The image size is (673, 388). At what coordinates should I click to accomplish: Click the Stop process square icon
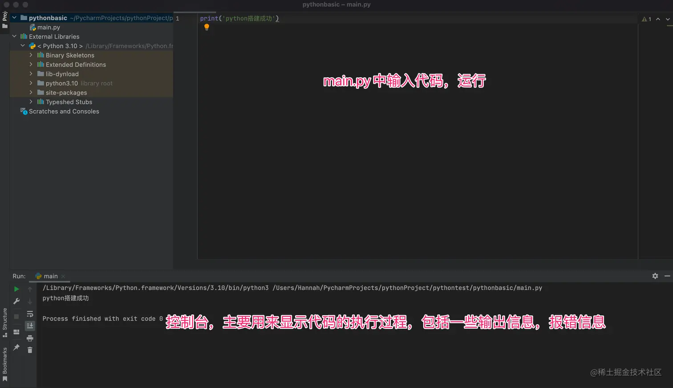point(16,316)
